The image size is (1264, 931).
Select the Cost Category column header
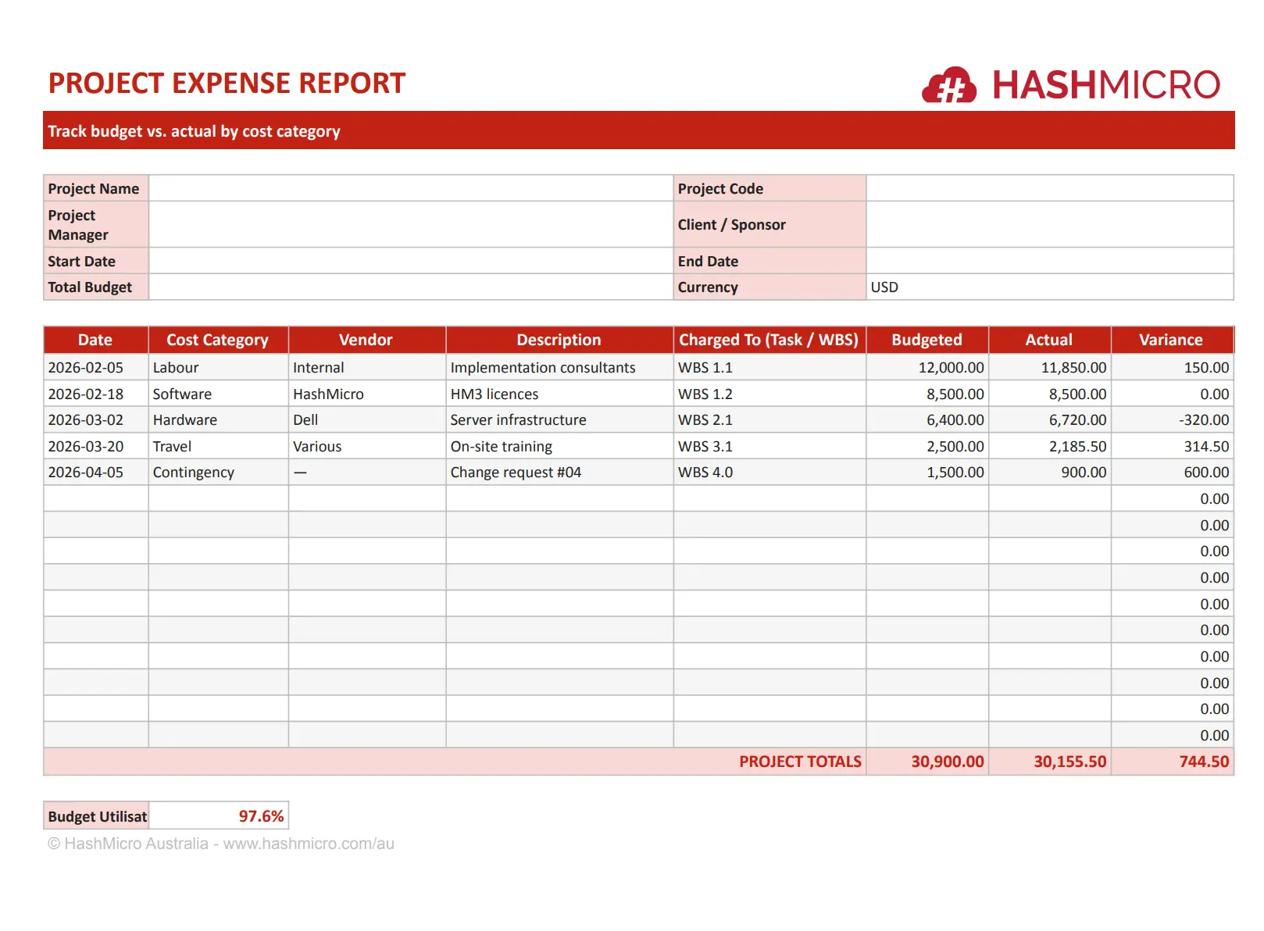coord(217,340)
